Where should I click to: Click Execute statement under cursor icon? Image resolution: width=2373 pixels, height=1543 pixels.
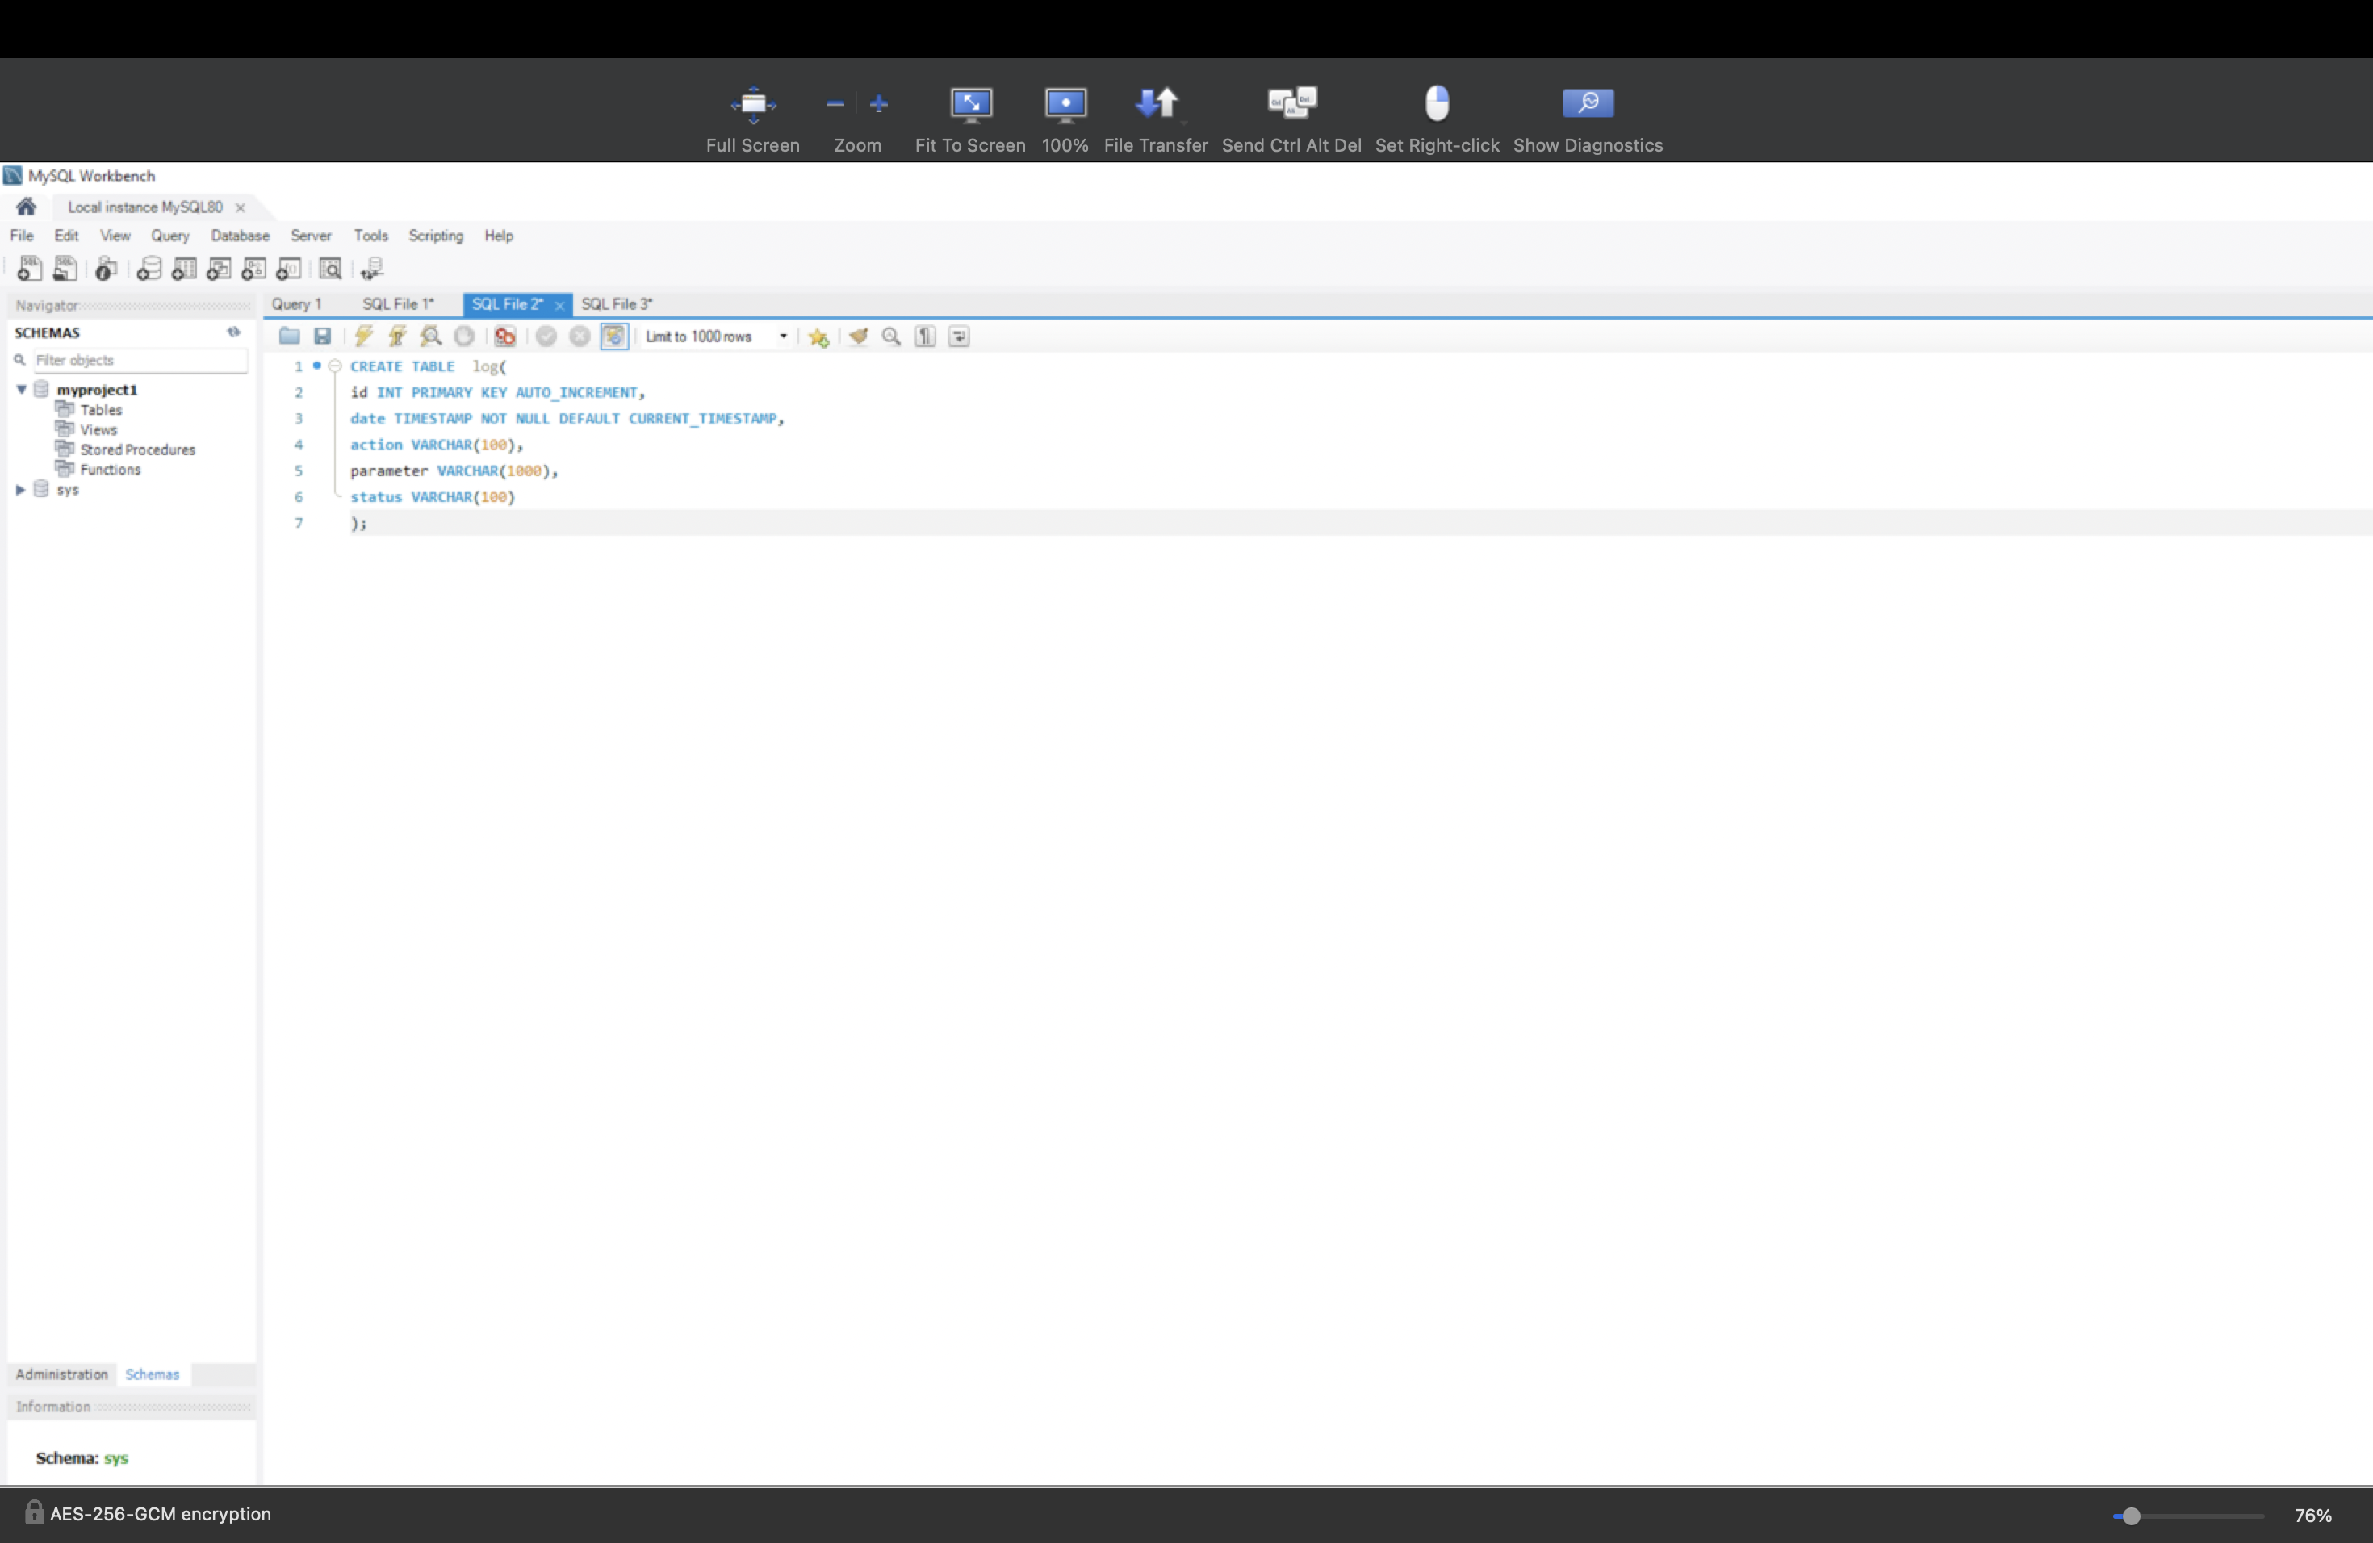(x=397, y=336)
